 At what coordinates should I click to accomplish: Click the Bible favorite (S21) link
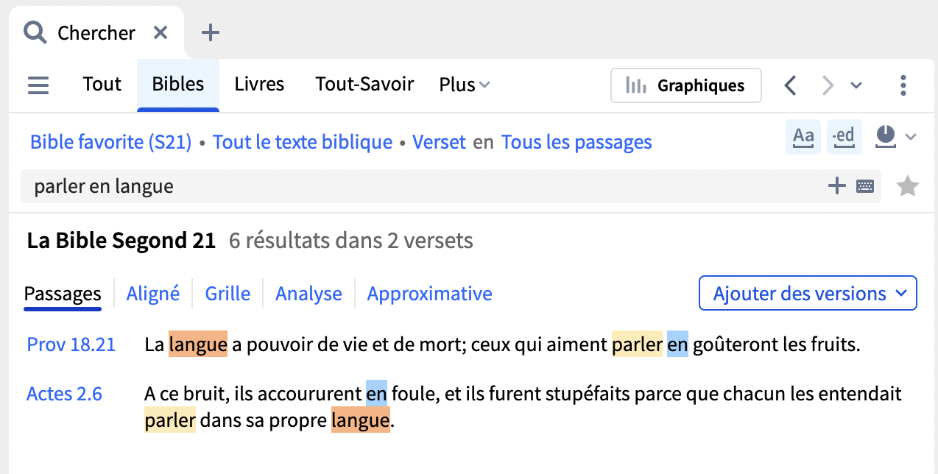111,141
